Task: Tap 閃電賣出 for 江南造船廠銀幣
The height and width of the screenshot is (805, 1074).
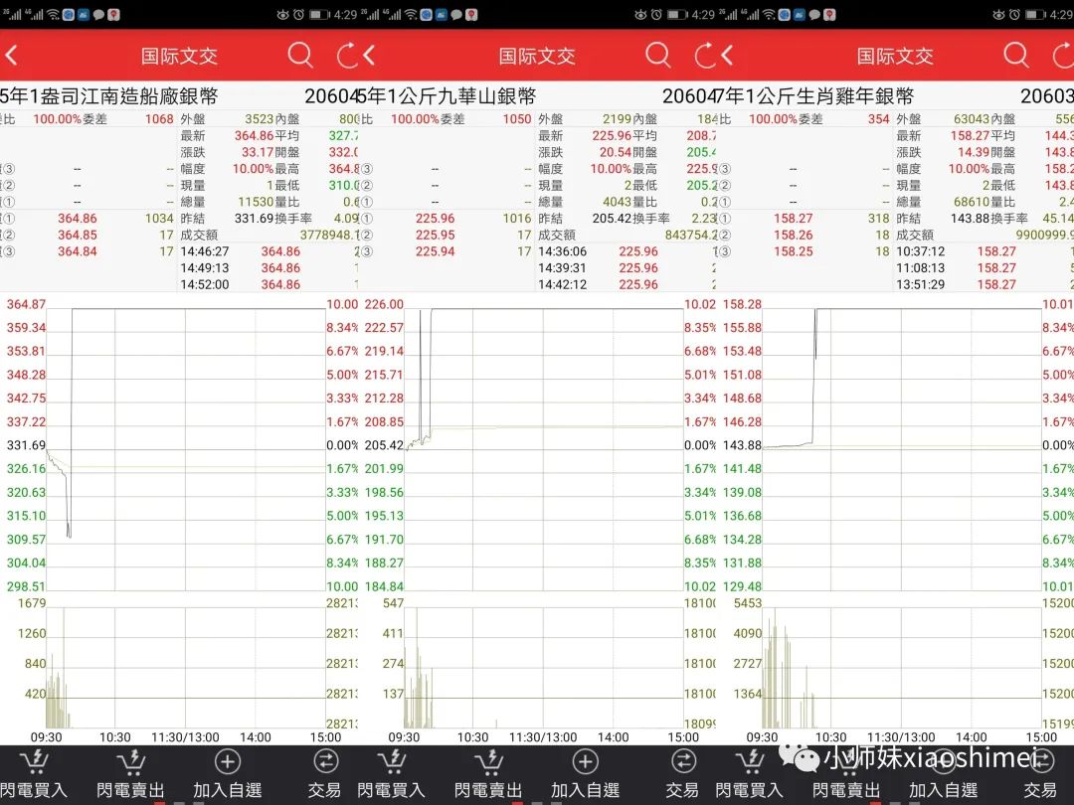Action: [x=130, y=774]
